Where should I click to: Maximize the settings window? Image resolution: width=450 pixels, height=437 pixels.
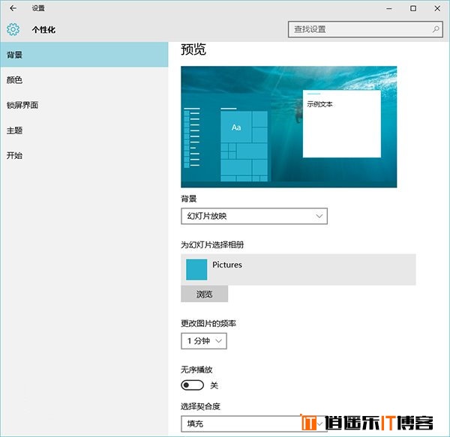[x=413, y=8]
